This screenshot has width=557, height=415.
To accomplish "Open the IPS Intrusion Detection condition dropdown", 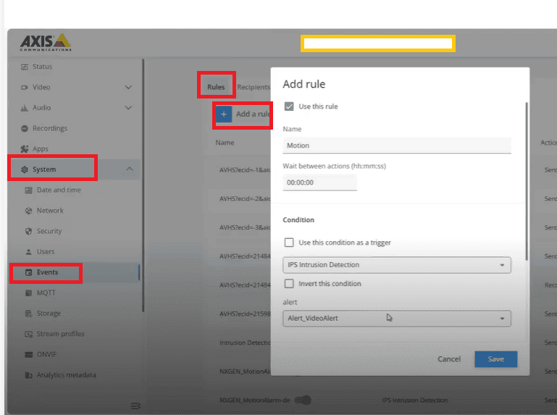I will (x=397, y=265).
